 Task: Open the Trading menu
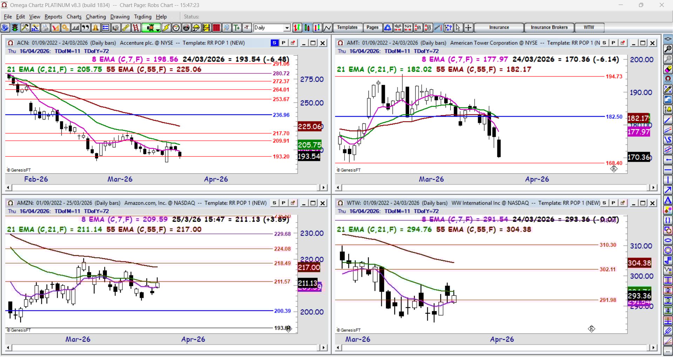click(143, 16)
